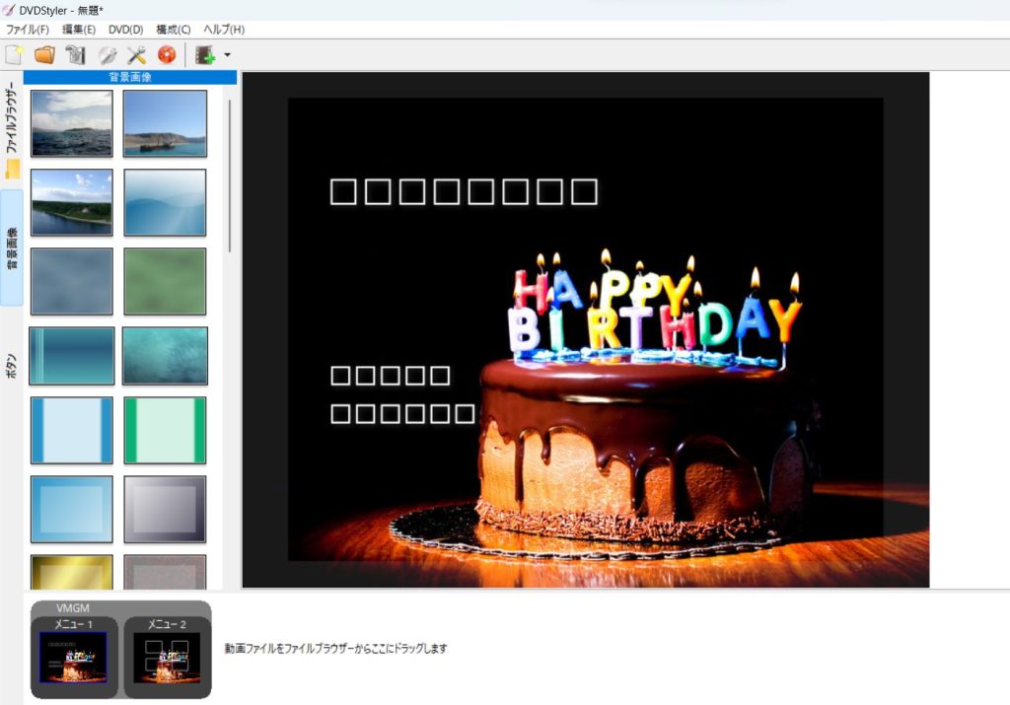
Task: Open the 構成(C) menu
Action: click(x=174, y=30)
